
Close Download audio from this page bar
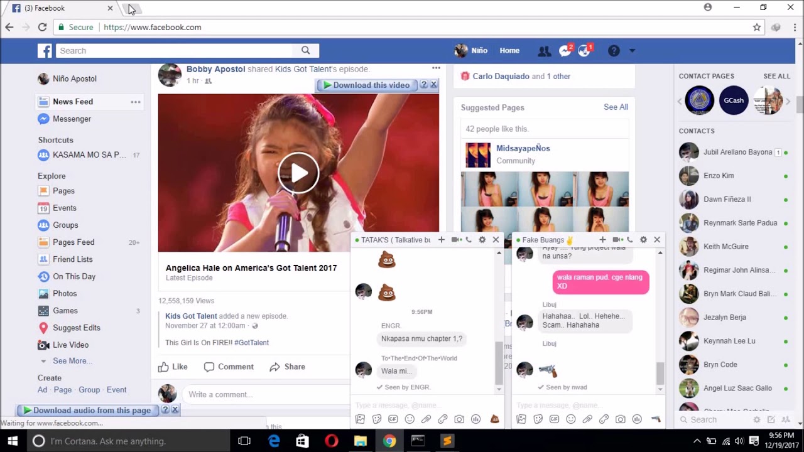pyautogui.click(x=175, y=410)
